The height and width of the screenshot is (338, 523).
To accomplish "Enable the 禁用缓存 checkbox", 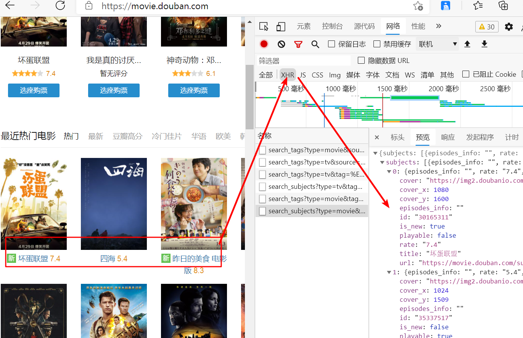I will 377,44.
